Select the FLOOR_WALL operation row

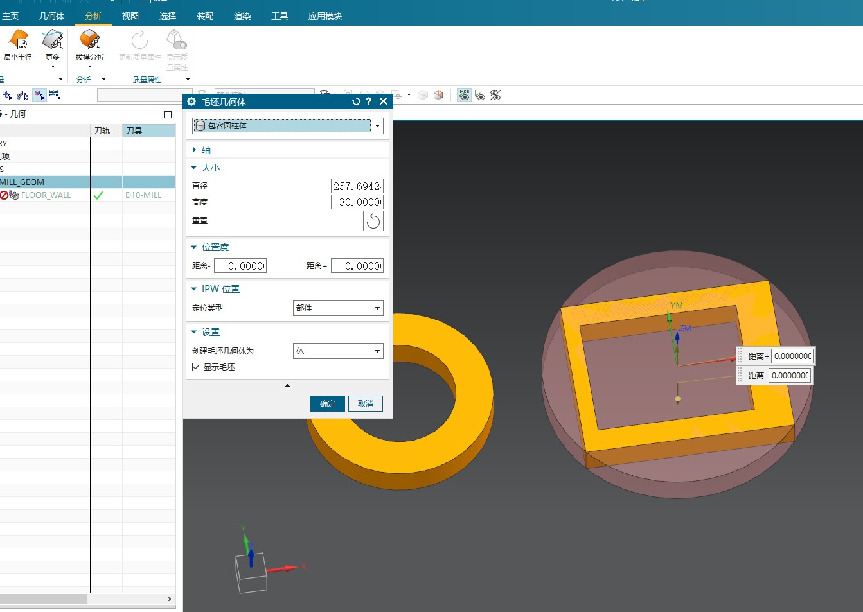(x=87, y=195)
